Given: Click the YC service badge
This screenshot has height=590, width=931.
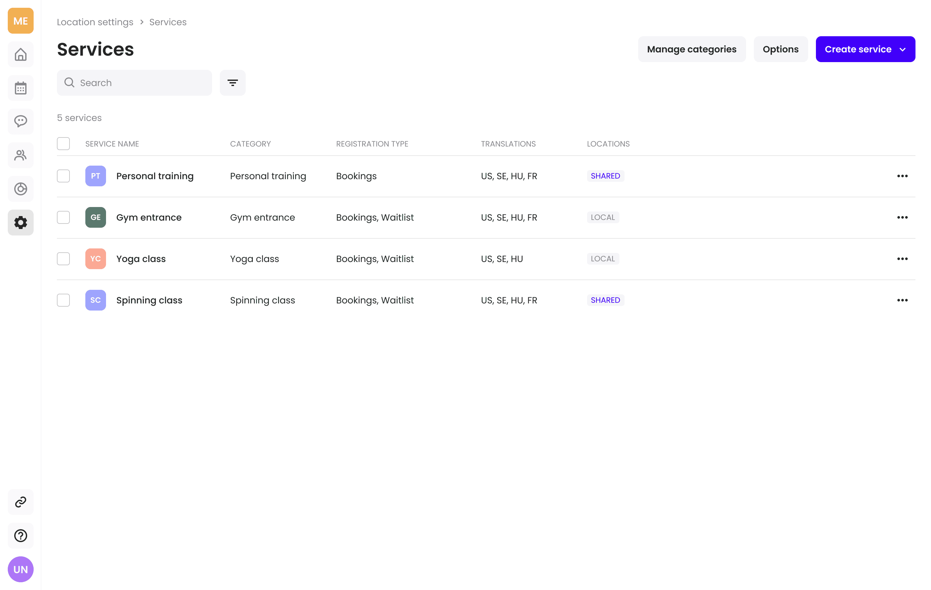Looking at the screenshot, I should (95, 259).
